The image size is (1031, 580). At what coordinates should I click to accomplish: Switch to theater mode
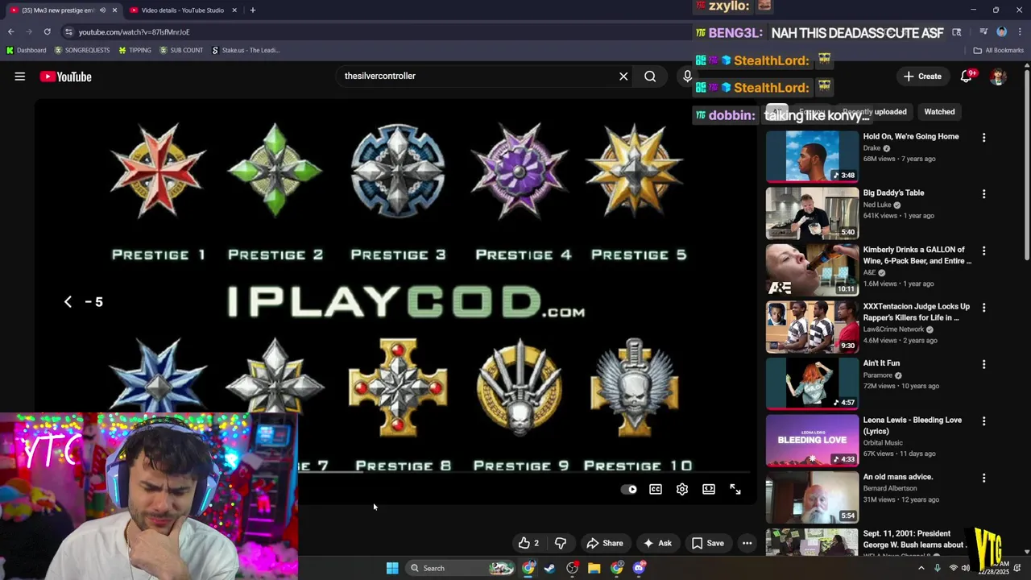[709, 489]
